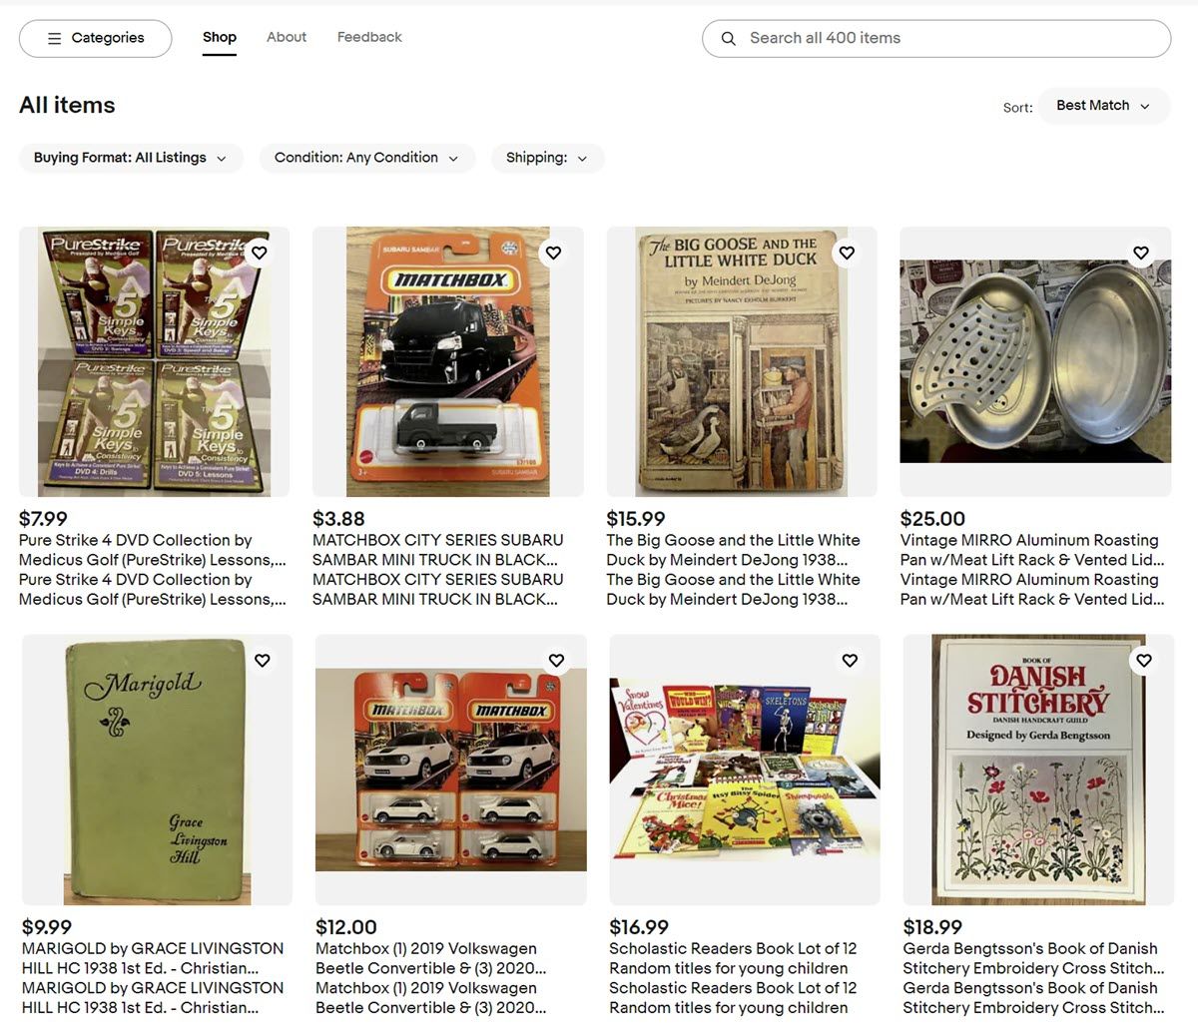Open the Best Match sort dropdown

(x=1103, y=106)
